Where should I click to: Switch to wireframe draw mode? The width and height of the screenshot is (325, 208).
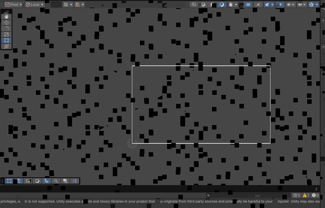point(194,5)
